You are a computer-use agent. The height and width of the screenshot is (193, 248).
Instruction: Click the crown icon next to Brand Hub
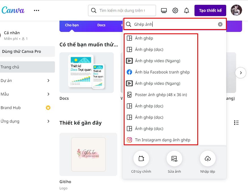48,108
